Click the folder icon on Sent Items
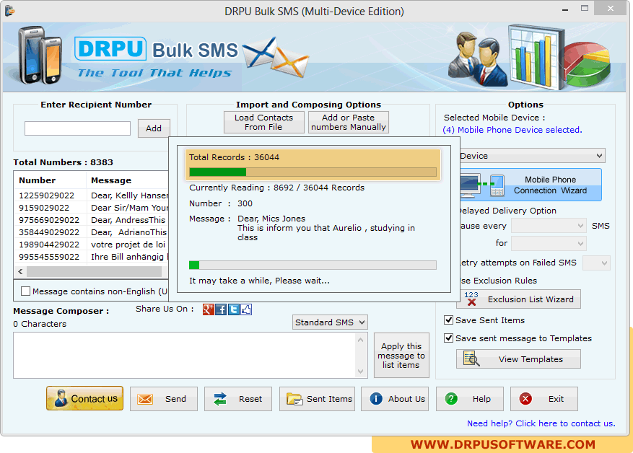The image size is (633, 453). [x=294, y=399]
